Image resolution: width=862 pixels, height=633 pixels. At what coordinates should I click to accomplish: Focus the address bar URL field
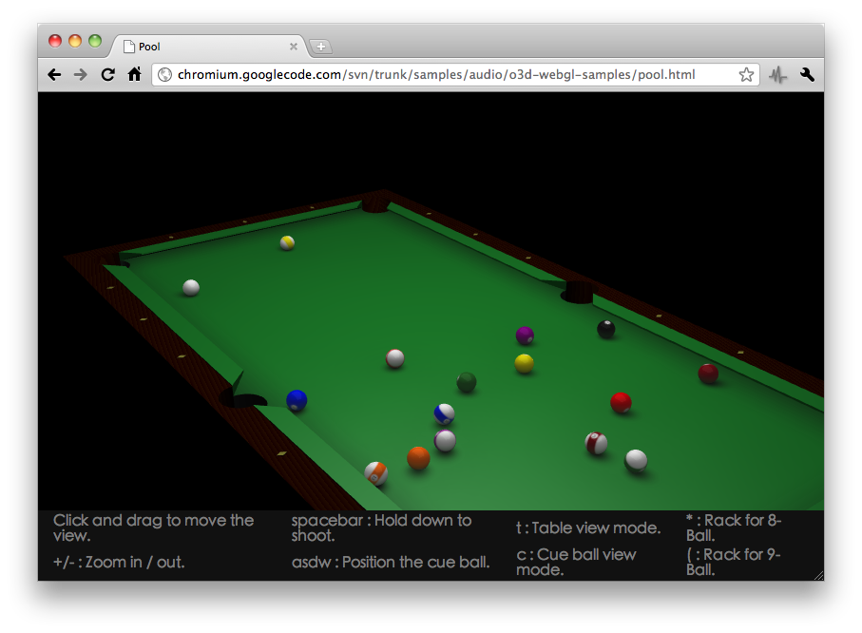(455, 74)
